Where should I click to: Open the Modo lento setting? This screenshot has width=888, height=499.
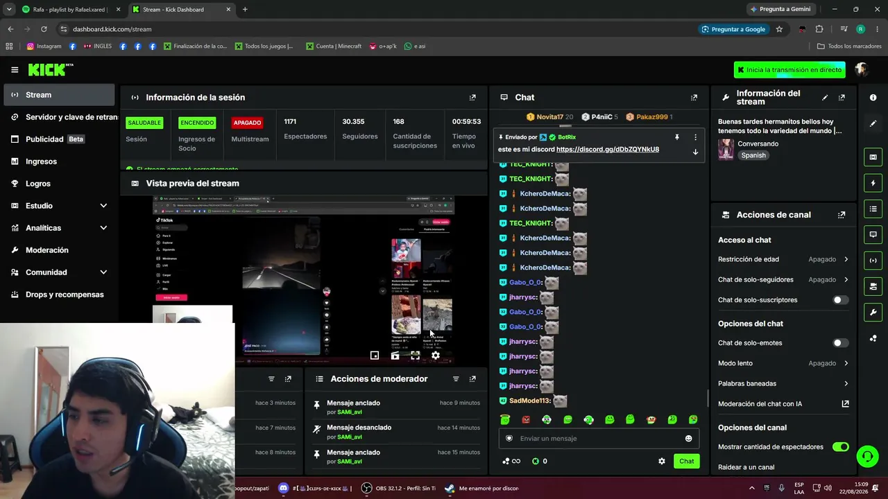tap(783, 363)
